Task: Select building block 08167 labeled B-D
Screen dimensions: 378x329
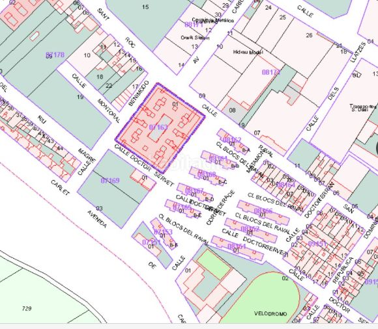Action: point(196,192)
